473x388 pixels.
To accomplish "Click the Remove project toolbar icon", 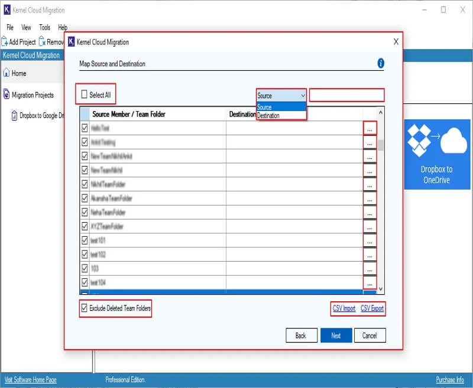I will (42, 41).
